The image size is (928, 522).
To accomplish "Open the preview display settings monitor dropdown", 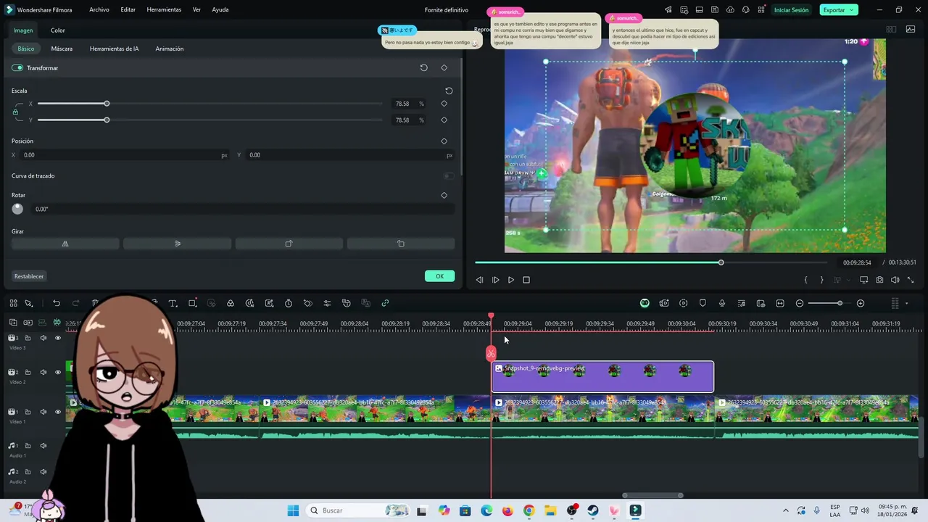I will click(864, 280).
